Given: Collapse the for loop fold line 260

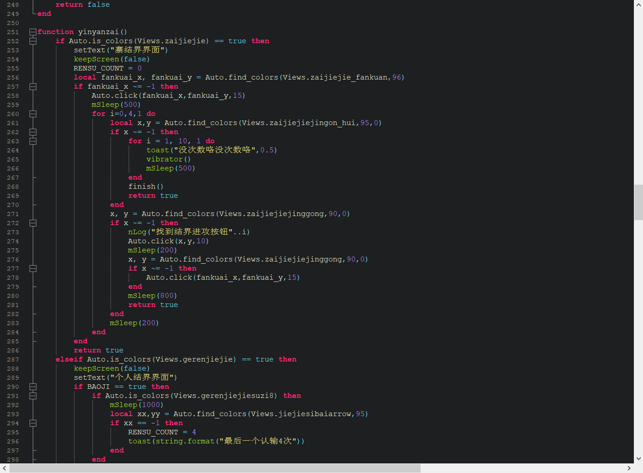Looking at the screenshot, I should (x=33, y=114).
